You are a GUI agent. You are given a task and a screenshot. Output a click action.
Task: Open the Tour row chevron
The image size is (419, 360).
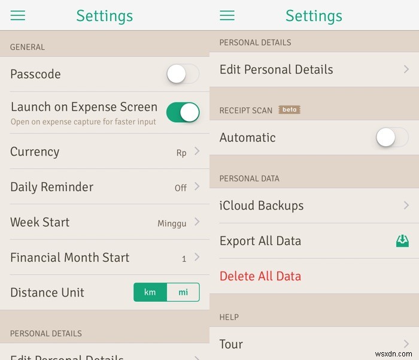click(x=406, y=344)
